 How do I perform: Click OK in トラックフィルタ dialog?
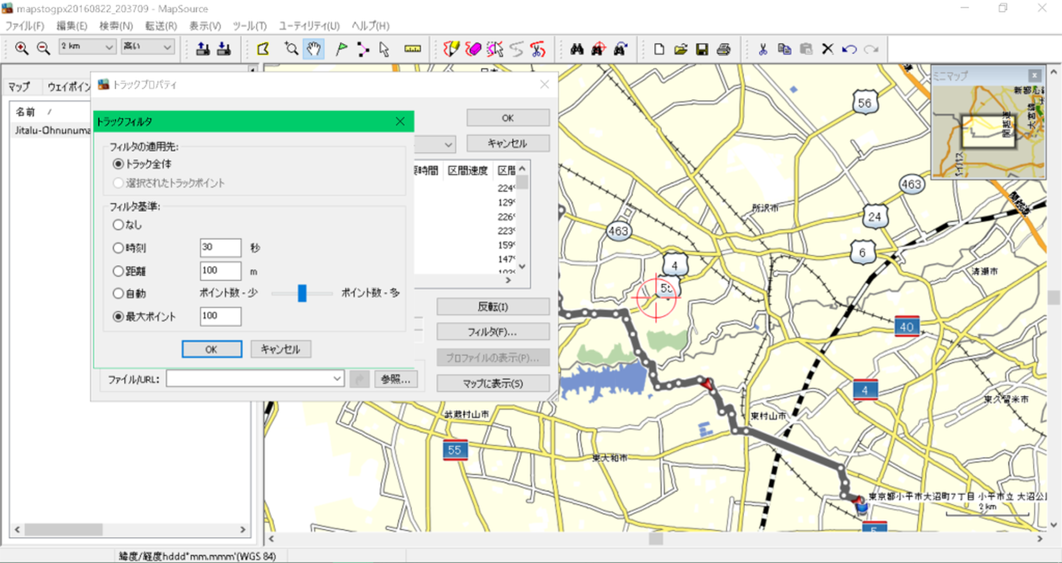click(x=212, y=349)
